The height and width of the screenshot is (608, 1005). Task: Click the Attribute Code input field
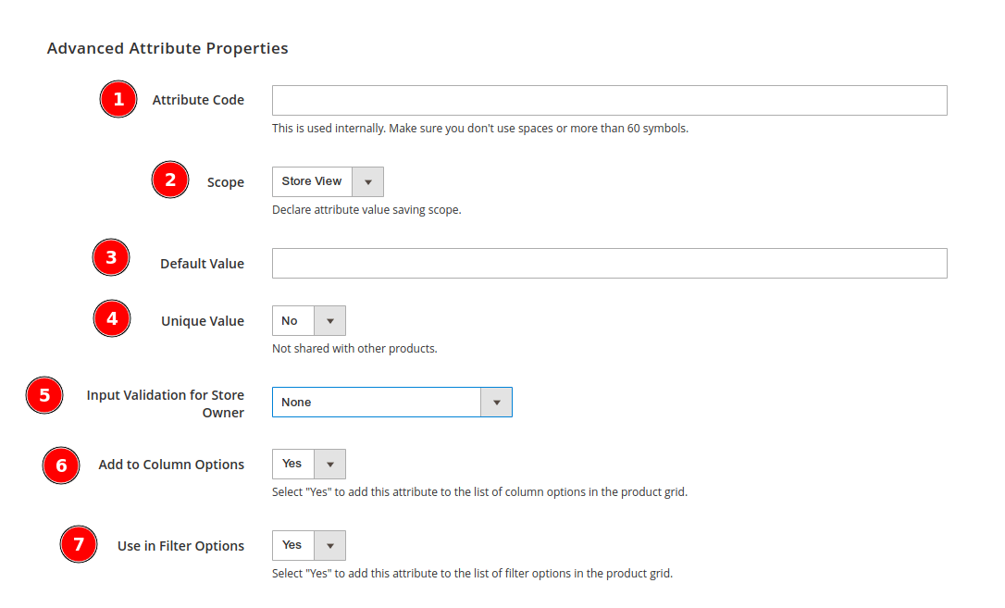609,101
